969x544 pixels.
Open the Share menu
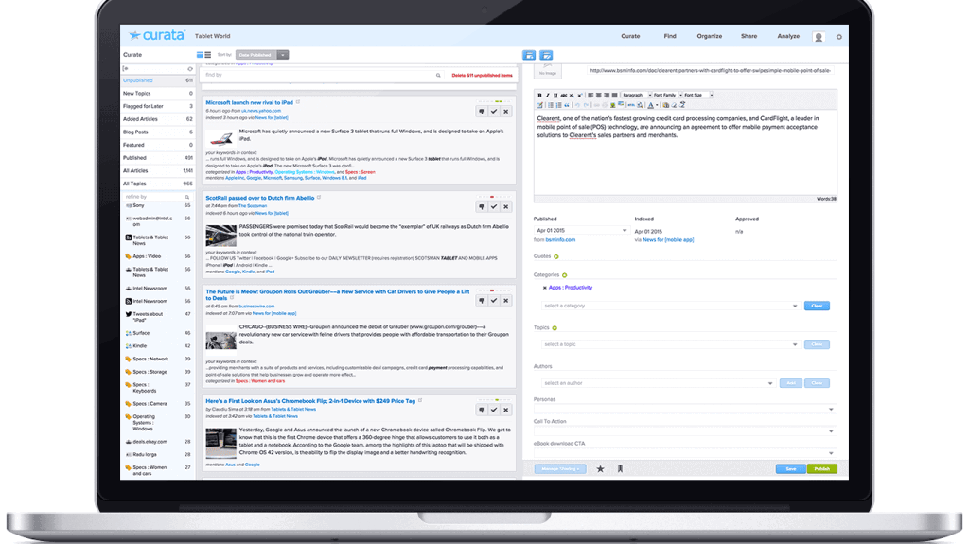pos(749,37)
